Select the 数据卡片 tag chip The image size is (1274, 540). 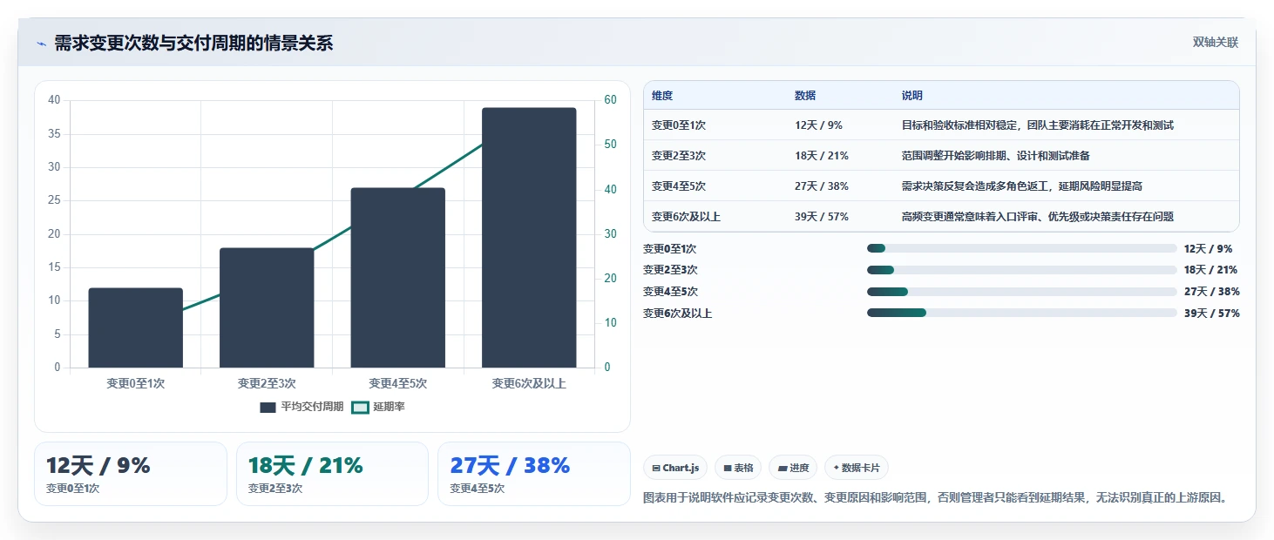click(857, 468)
